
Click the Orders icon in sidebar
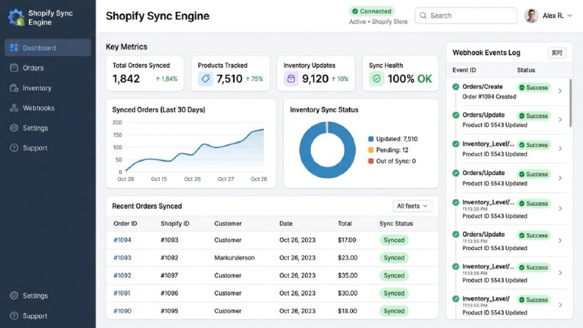14,68
